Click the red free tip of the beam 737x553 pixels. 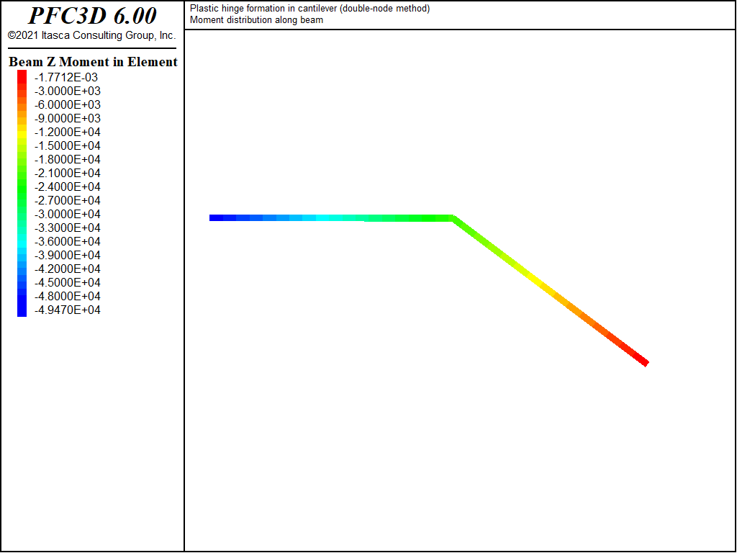pos(643,360)
